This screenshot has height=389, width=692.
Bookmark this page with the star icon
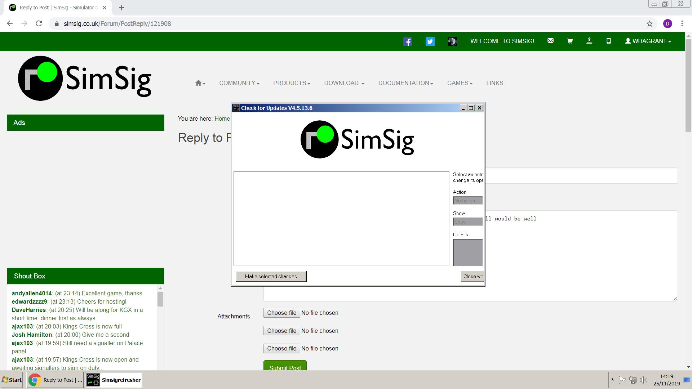click(649, 24)
